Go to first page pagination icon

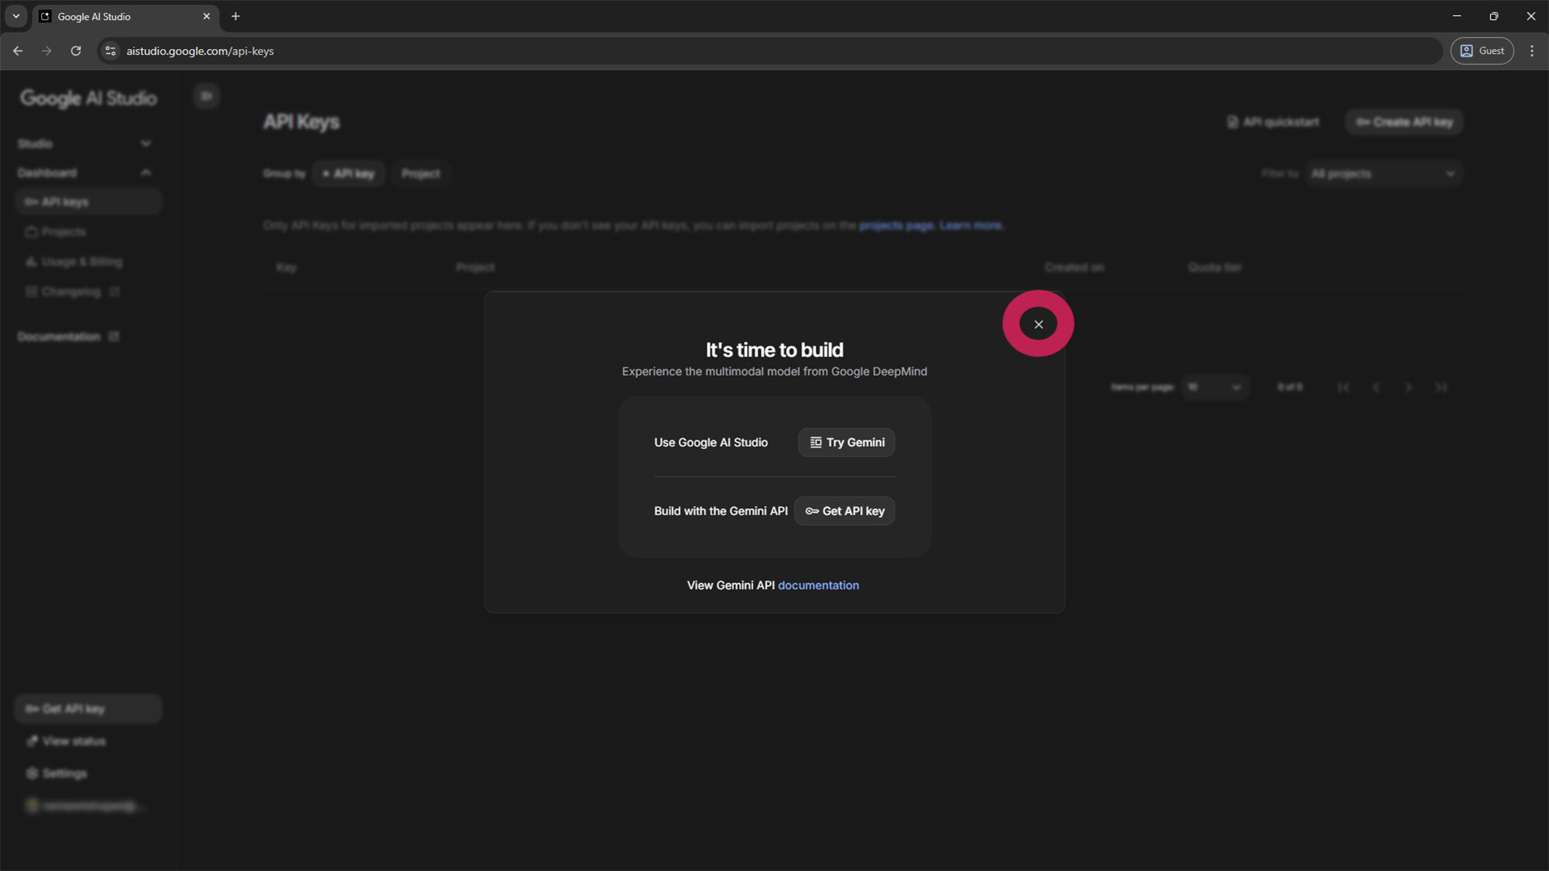pos(1343,388)
